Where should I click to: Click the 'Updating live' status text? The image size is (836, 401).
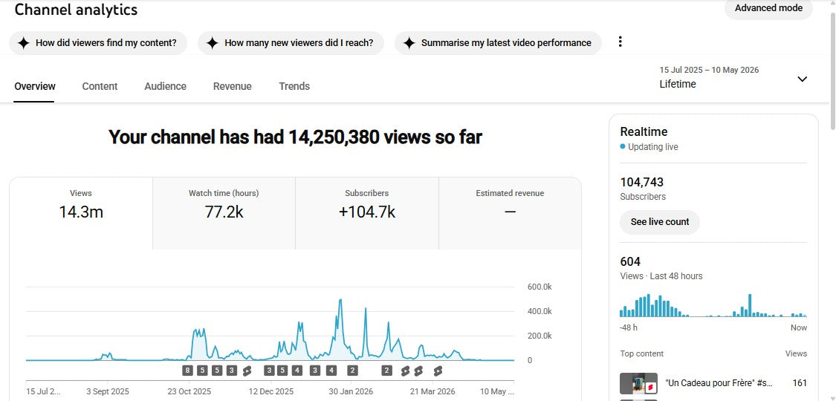(652, 147)
